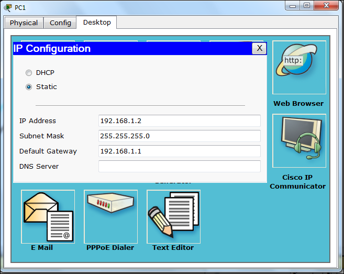Minimize the PC1 window
The width and height of the screenshot is (344, 274).
click(x=293, y=6)
